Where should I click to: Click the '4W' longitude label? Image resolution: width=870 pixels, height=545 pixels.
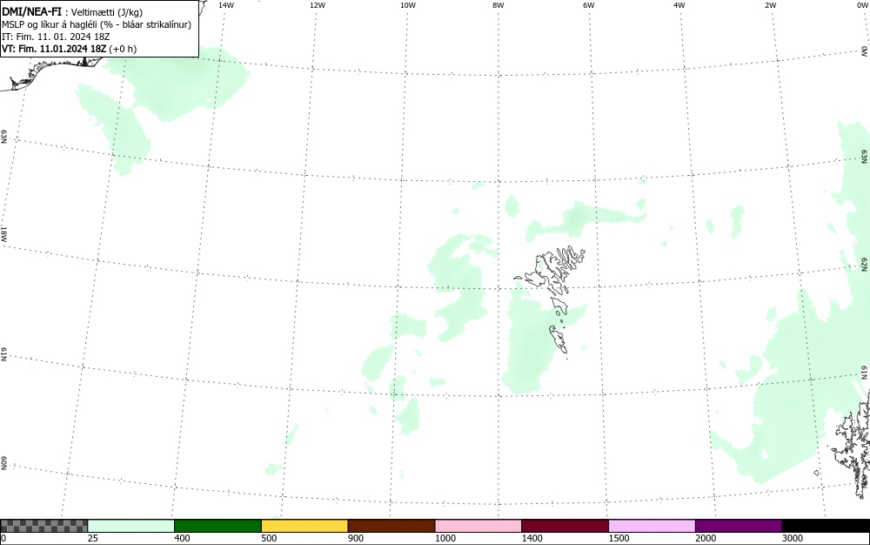coord(679,5)
